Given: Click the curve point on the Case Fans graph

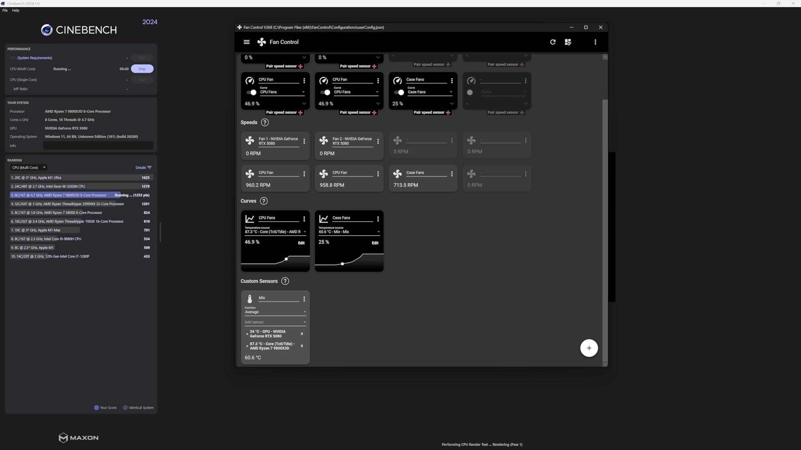Looking at the screenshot, I should 342,264.
